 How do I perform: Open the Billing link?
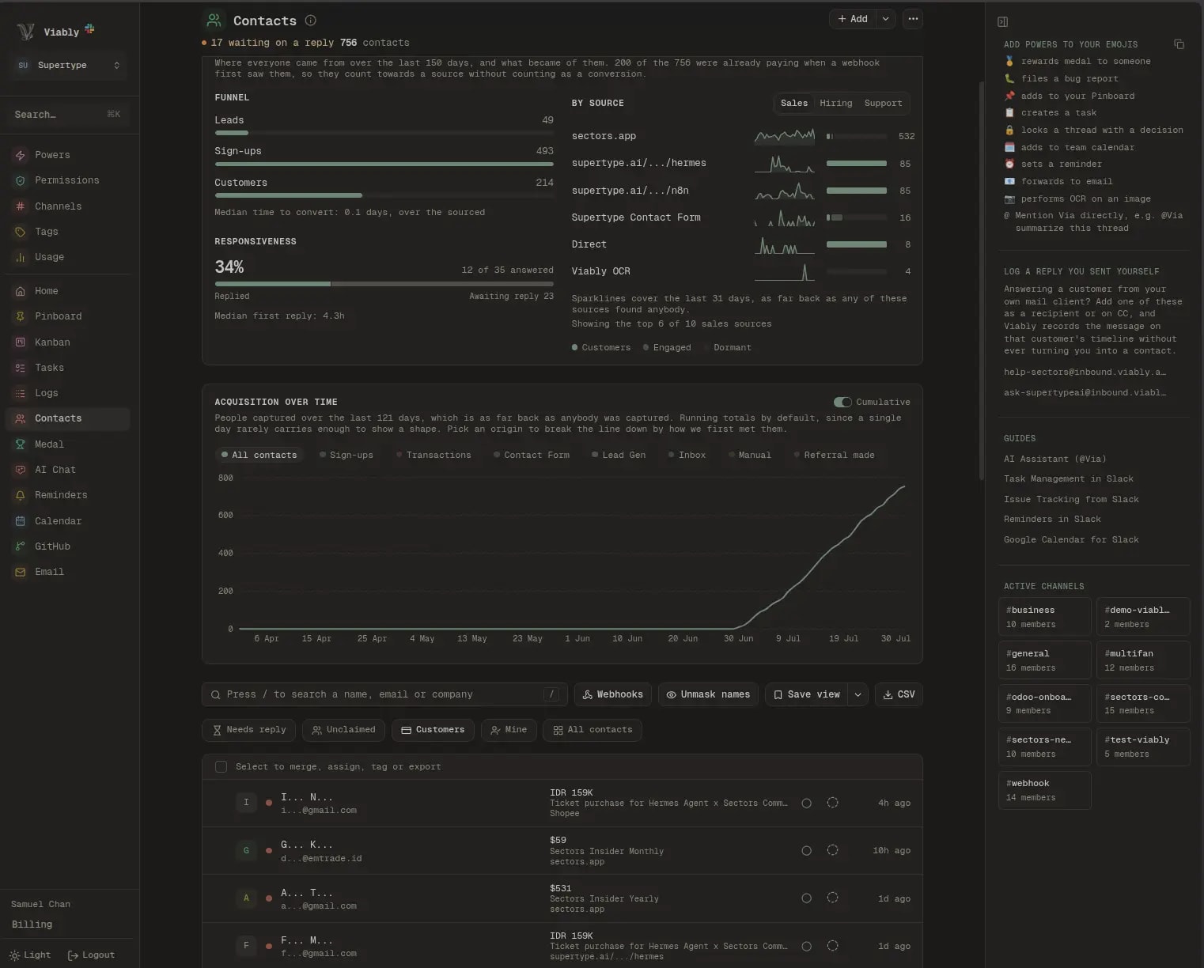[x=32, y=925]
